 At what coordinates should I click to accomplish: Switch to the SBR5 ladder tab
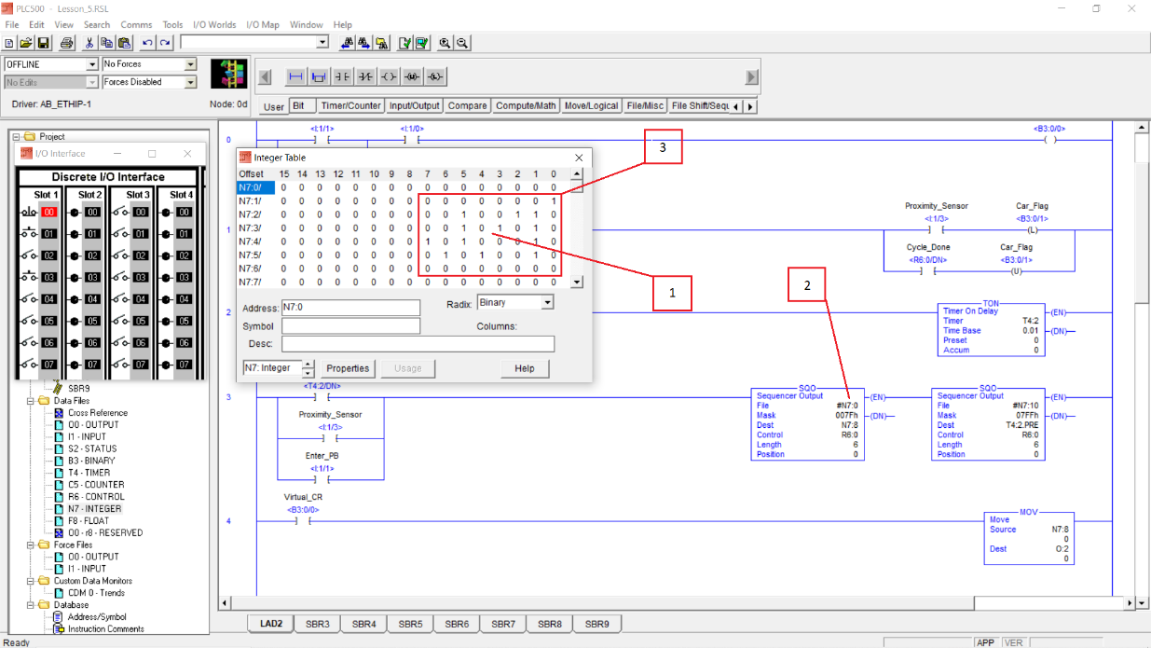[x=410, y=624]
